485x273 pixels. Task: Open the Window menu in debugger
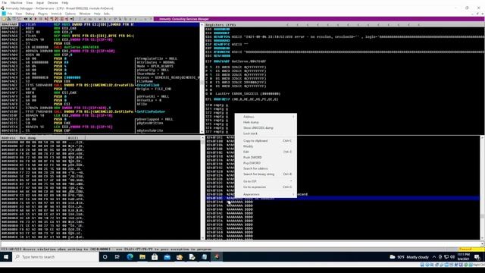pyautogui.click(x=85, y=14)
